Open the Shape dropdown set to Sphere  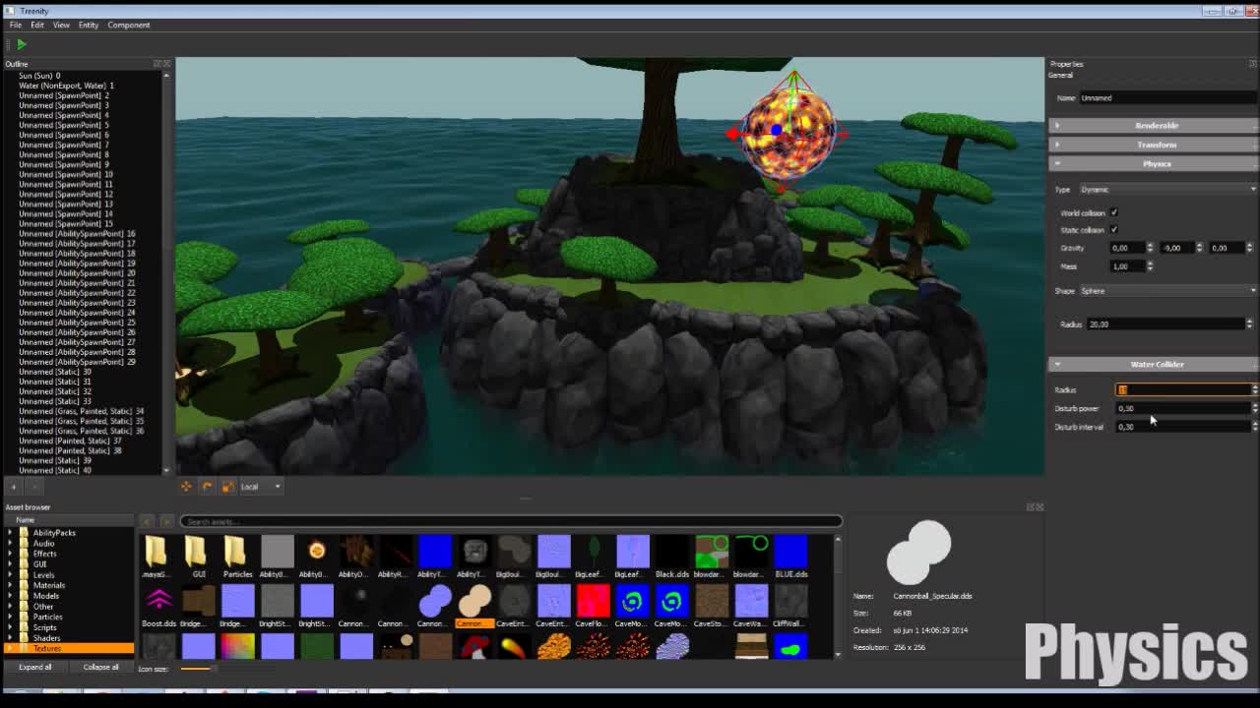[1167, 291]
